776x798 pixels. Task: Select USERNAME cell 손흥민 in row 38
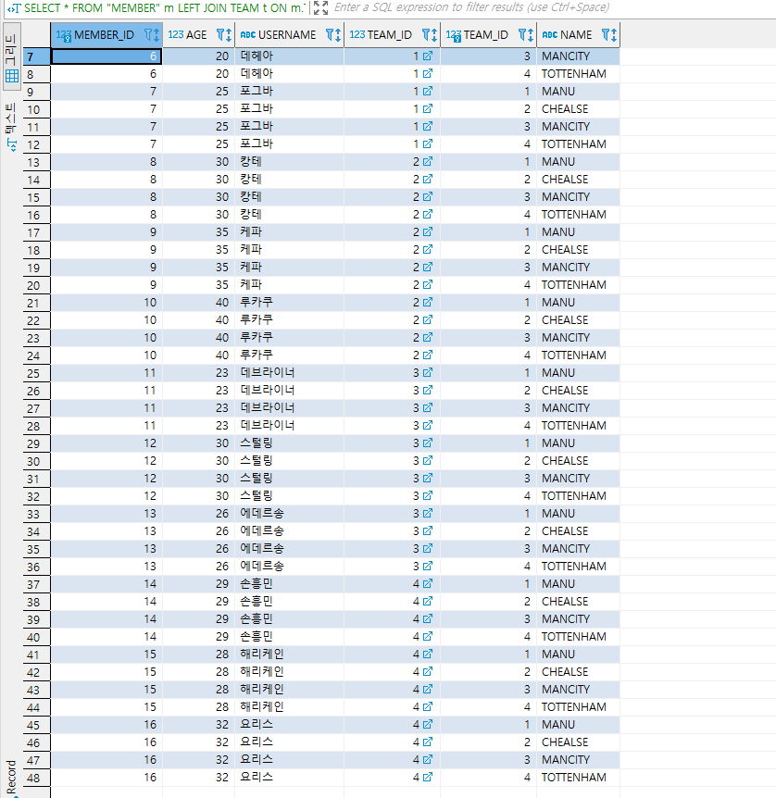(x=289, y=601)
